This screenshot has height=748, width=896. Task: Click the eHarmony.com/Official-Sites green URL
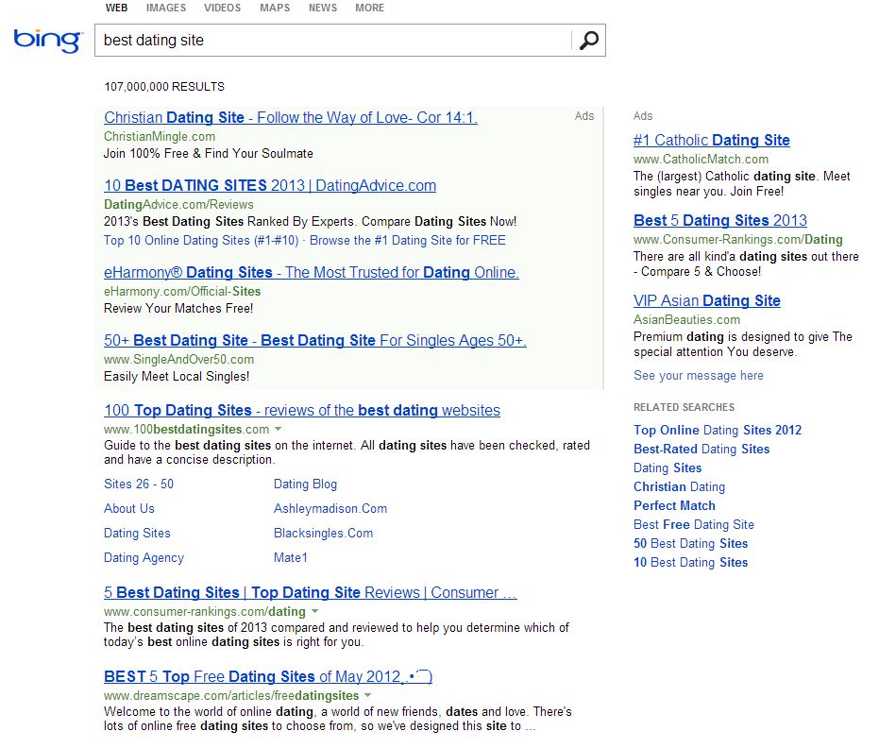pyautogui.click(x=182, y=292)
